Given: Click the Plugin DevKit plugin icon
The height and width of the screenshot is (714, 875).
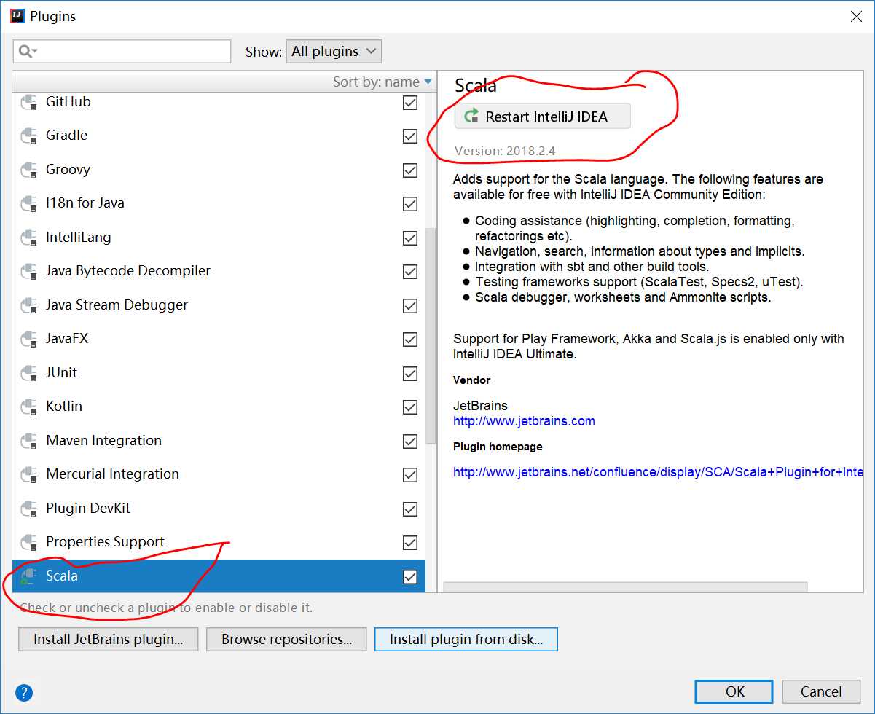Looking at the screenshot, I should click(x=29, y=509).
